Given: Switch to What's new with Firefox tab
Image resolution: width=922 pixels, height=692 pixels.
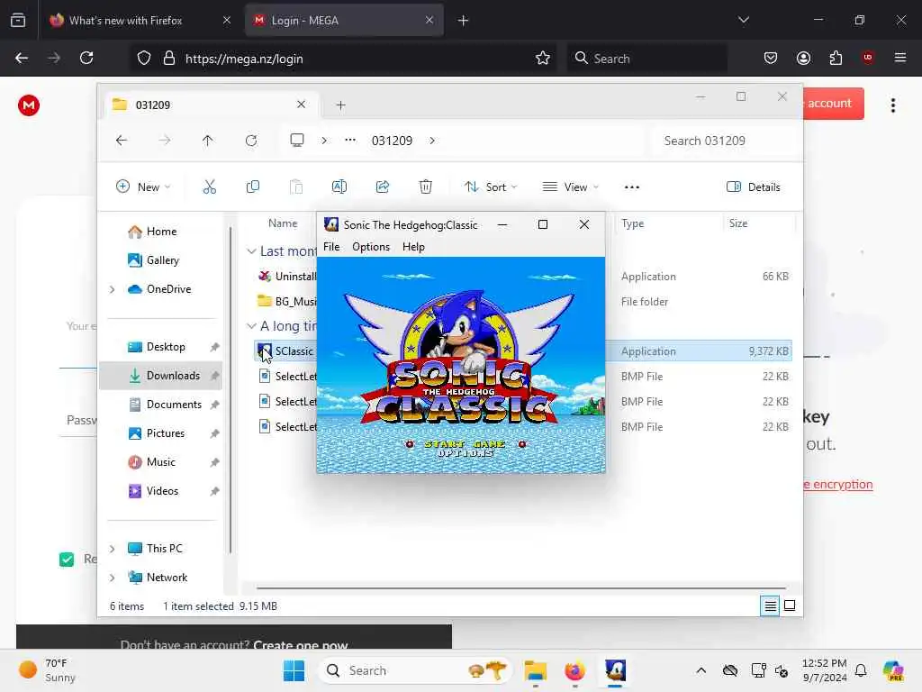Looking at the screenshot, I should pos(141,20).
